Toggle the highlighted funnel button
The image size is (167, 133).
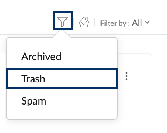[x=63, y=21]
